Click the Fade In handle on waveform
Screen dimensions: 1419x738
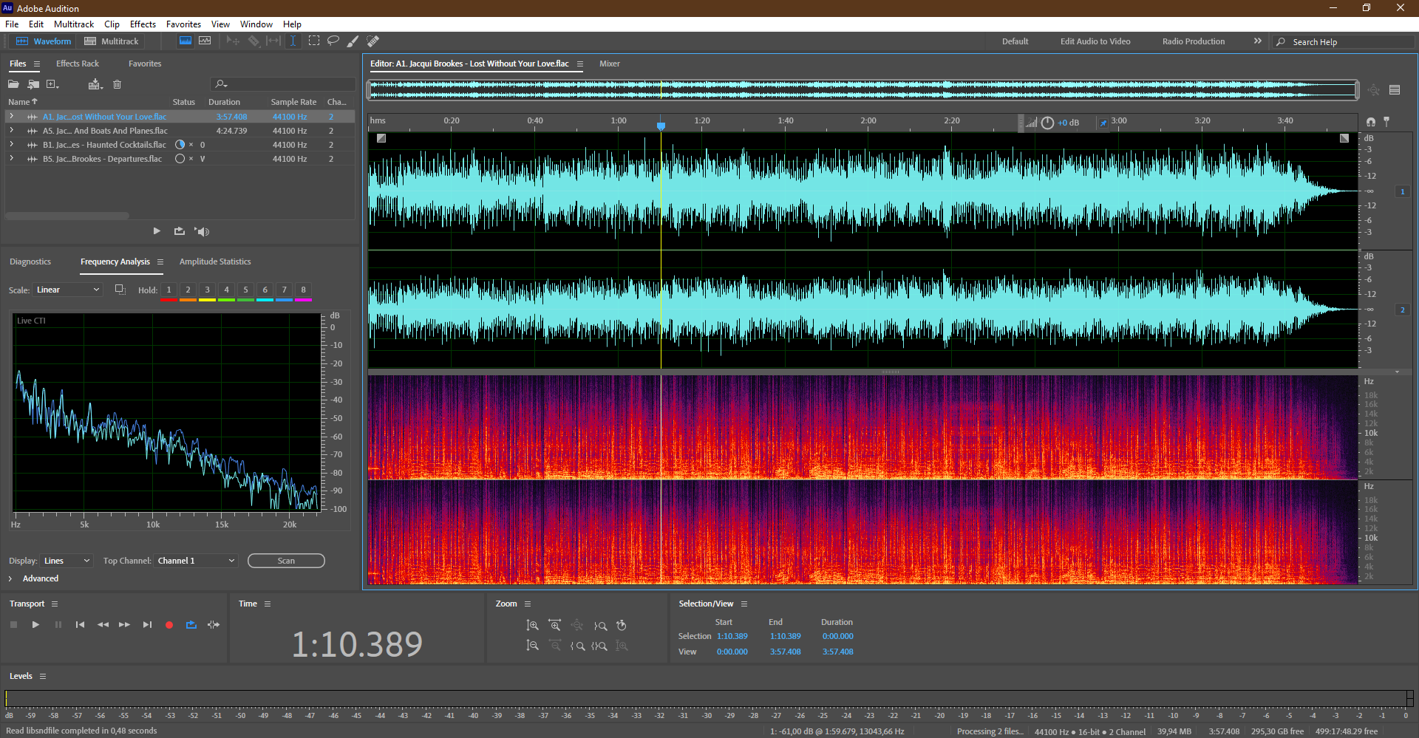click(x=381, y=138)
